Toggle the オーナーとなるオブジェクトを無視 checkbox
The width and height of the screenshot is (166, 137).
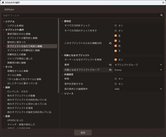click(x=116, y=60)
